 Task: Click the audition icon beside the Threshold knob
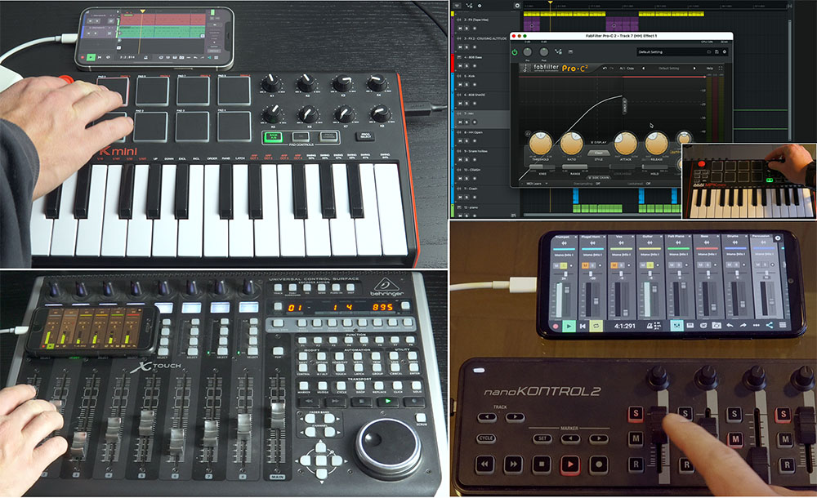pos(528,134)
